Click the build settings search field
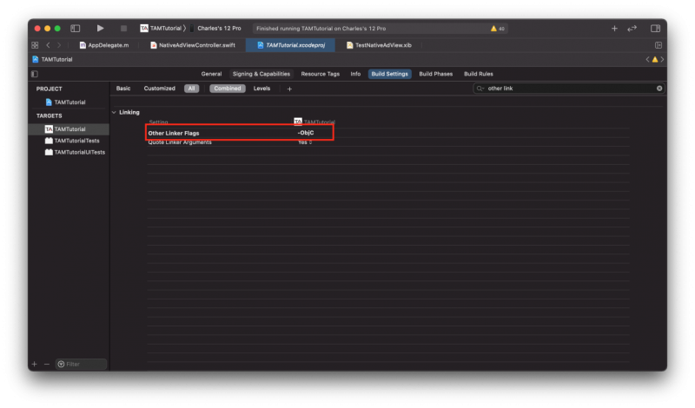Image resolution: width=695 pixels, height=408 pixels. [569, 89]
